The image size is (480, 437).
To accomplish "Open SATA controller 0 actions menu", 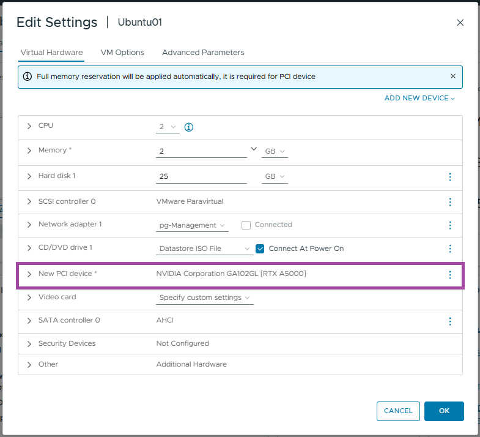I will click(450, 321).
